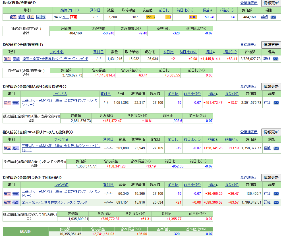Select the total unrealized gain +2,741,161.03

point(103,234)
